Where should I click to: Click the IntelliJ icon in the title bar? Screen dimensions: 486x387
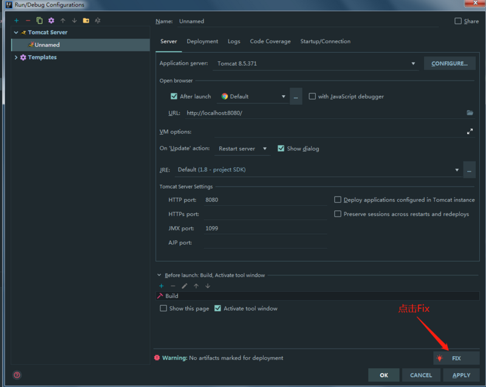[9, 5]
